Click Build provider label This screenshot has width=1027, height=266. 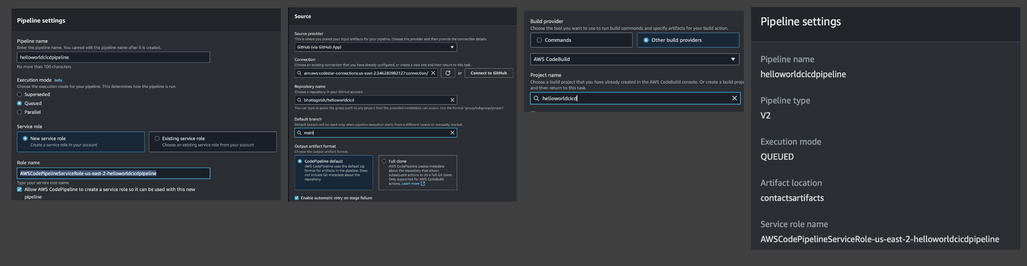(547, 21)
